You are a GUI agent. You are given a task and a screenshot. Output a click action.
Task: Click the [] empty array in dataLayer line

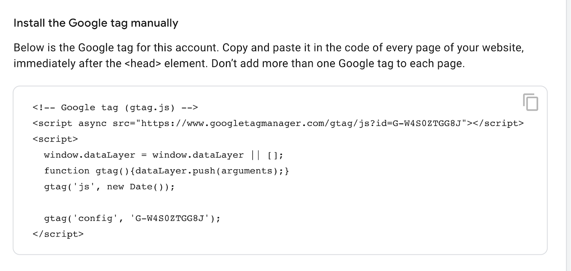pyautogui.click(x=271, y=155)
